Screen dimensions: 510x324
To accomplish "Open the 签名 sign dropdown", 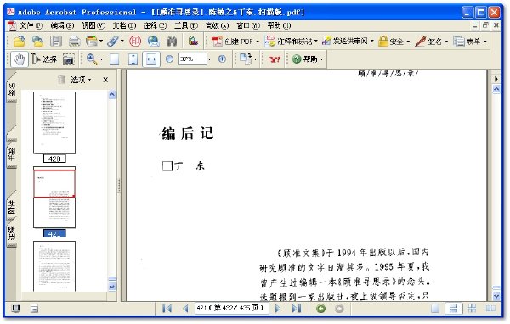I will click(432, 42).
